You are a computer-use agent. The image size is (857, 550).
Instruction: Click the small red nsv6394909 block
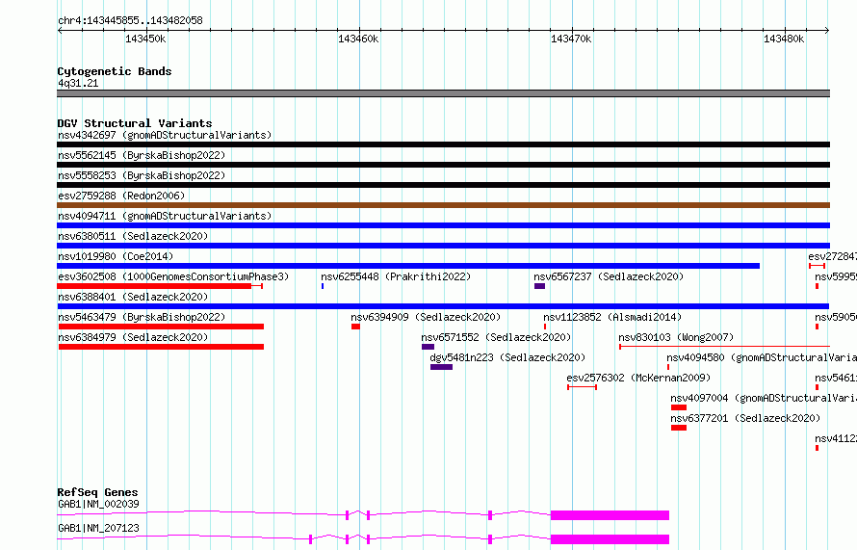point(356,327)
